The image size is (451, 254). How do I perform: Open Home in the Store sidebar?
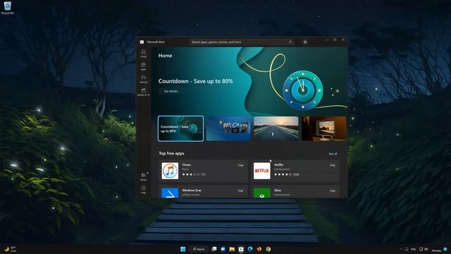coord(143,54)
